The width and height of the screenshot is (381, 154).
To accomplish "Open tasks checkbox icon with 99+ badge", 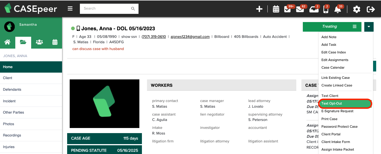I will click(288, 9).
